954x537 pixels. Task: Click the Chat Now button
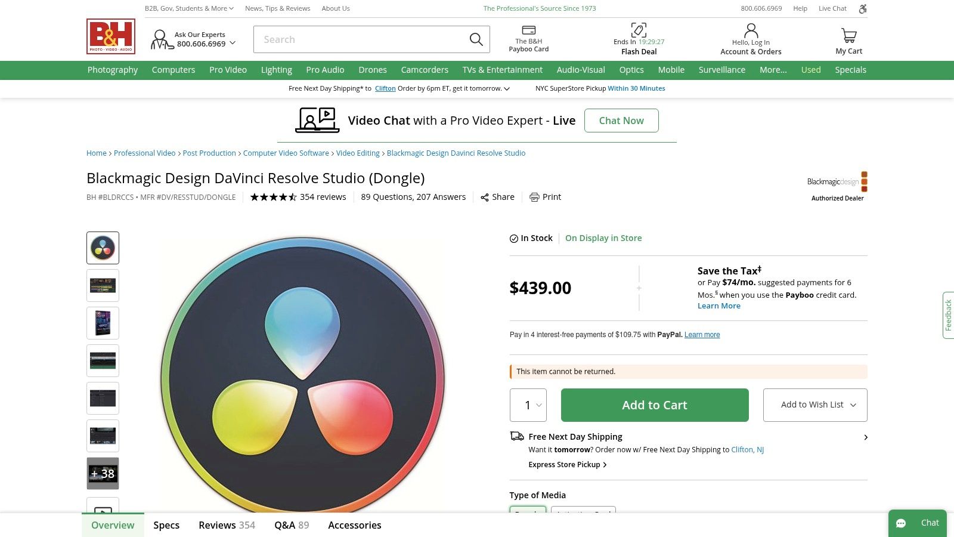click(x=621, y=121)
